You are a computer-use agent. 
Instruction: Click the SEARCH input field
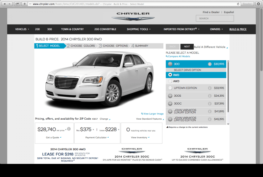click(215, 18)
